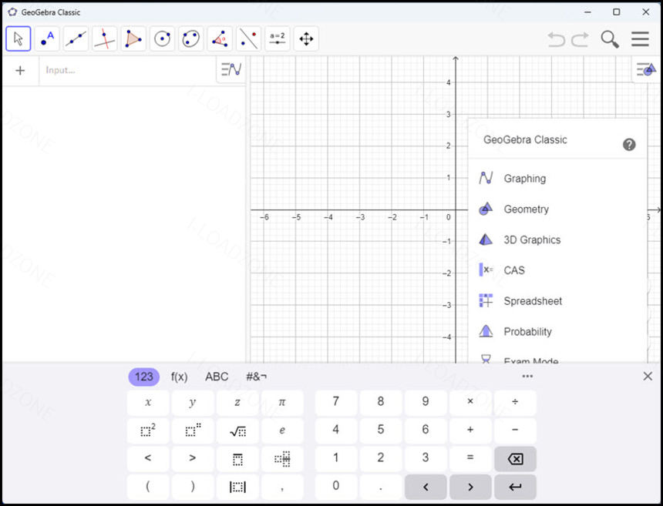Tap the power exponent key
663x506 pixels.
(x=193, y=431)
